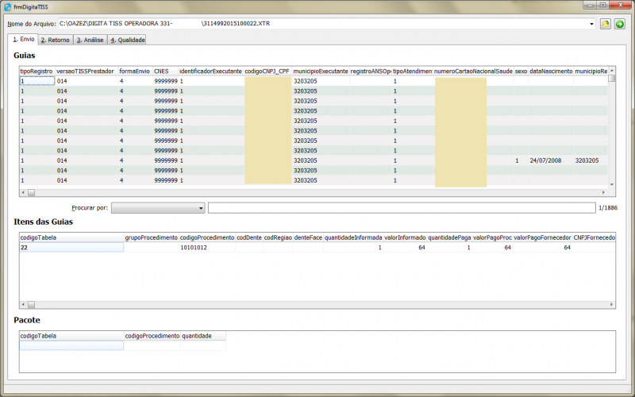The height and width of the screenshot is (397, 635).
Task: Click the denteFace column header
Action: pos(308,237)
